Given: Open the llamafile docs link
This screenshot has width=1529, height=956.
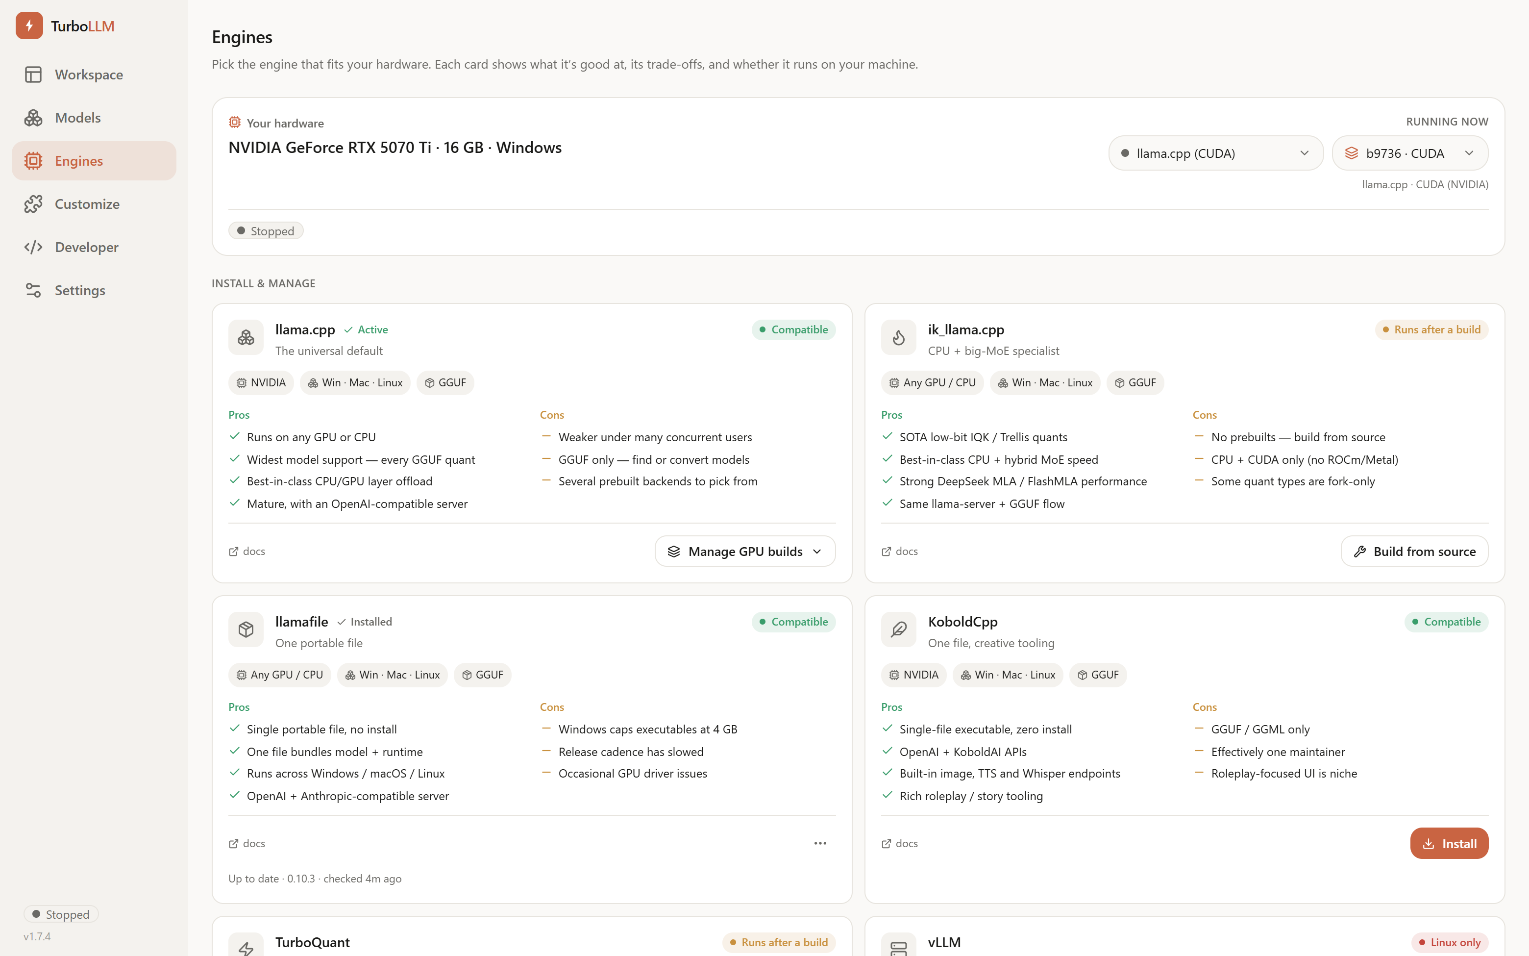Looking at the screenshot, I should [x=247, y=843].
